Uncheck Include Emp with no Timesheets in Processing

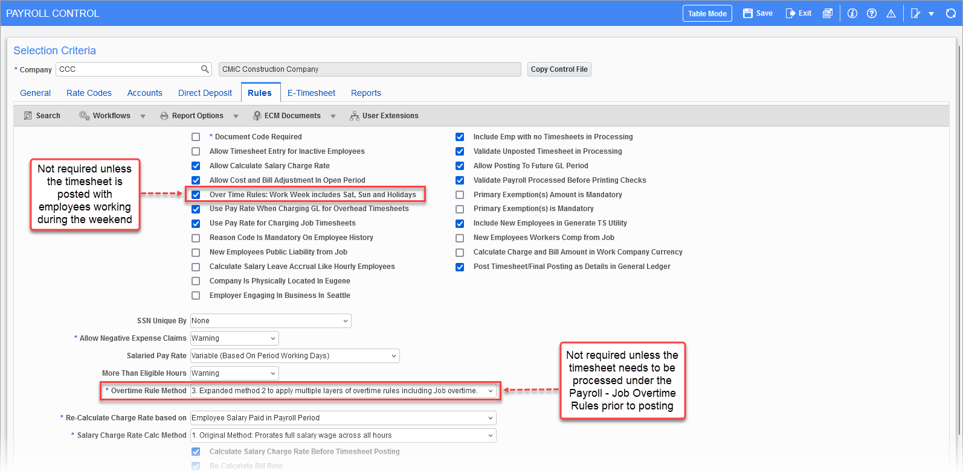pyautogui.click(x=460, y=137)
